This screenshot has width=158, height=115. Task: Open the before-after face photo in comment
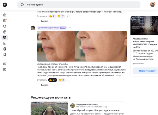pos(82,46)
